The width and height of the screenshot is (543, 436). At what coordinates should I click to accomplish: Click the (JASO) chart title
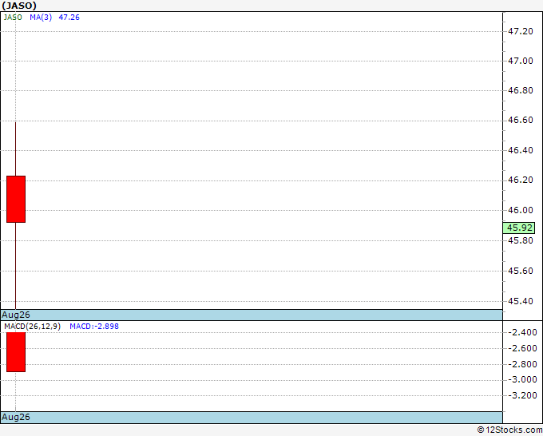19,6
